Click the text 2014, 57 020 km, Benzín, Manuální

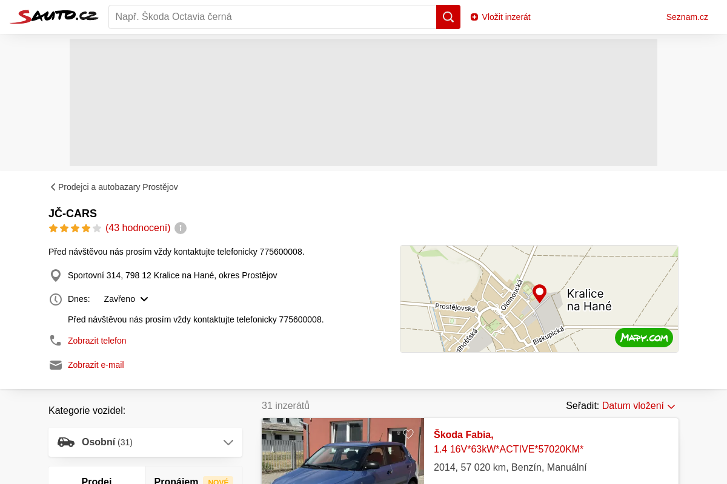click(x=510, y=468)
